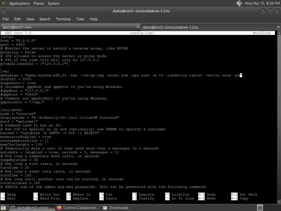Viewport: 281px width, 211px height.
Task: Click the "host = "0.0.0.0"" line
Action: point(18,41)
